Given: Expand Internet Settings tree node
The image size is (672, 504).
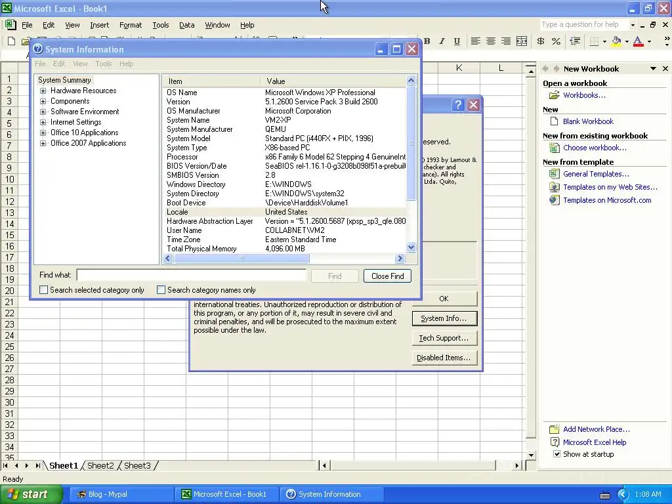Looking at the screenshot, I should [43, 122].
